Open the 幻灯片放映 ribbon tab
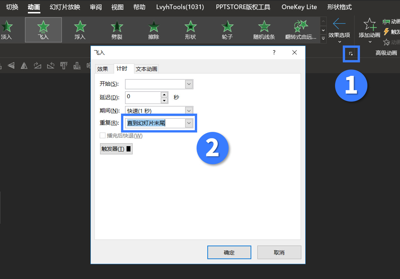 pyautogui.click(x=65, y=7)
